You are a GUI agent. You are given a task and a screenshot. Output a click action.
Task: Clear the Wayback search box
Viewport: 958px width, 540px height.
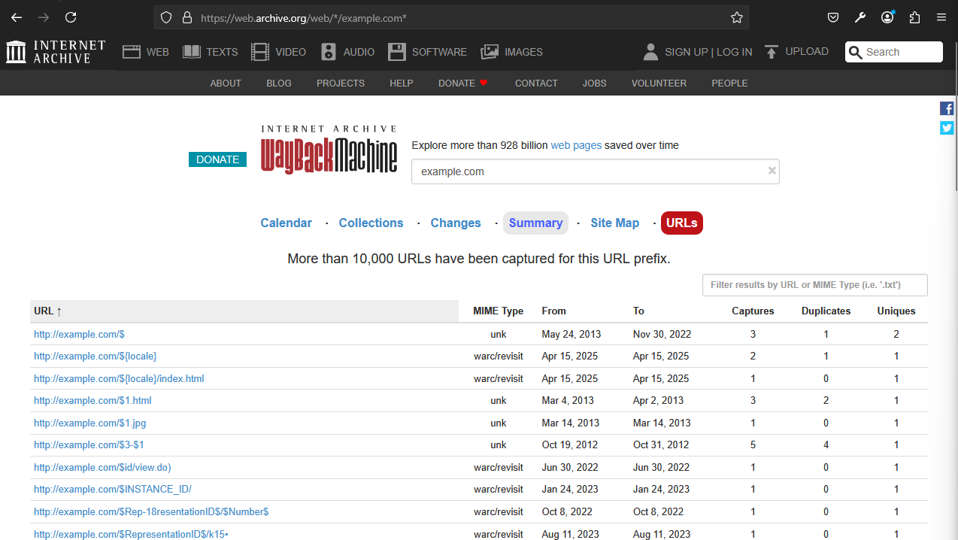pyautogui.click(x=772, y=171)
